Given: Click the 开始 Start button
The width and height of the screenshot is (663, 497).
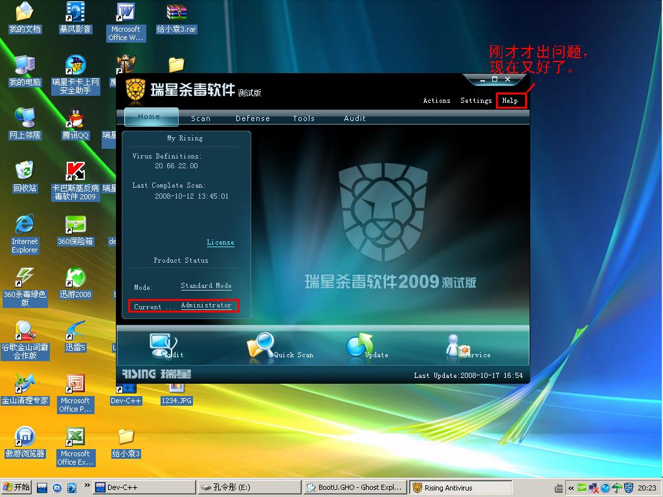Looking at the screenshot, I should 16,487.
